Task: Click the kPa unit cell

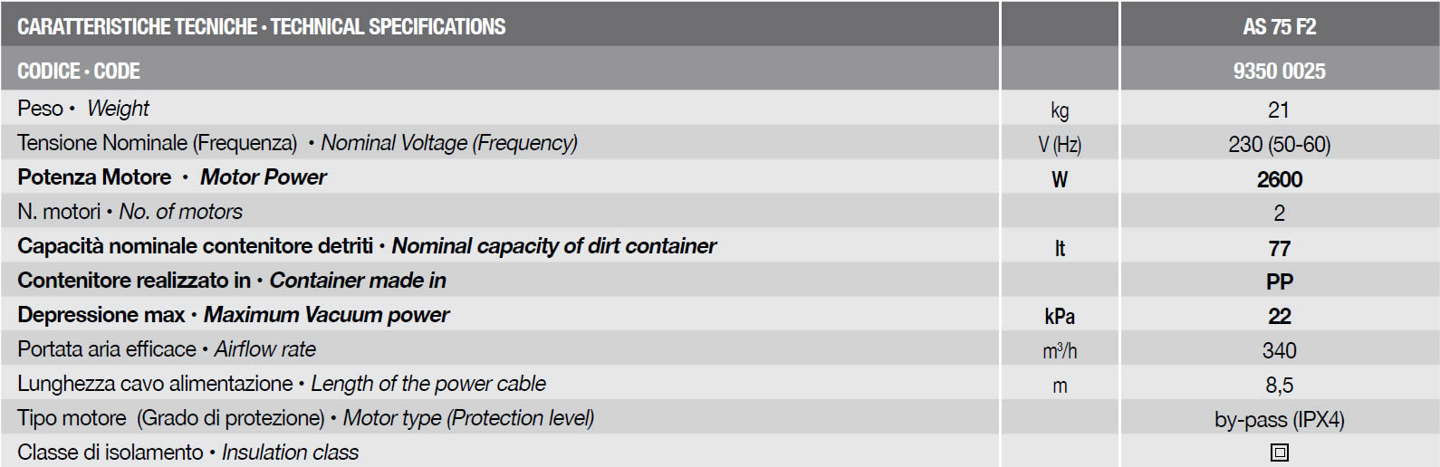Action: coord(1060,317)
